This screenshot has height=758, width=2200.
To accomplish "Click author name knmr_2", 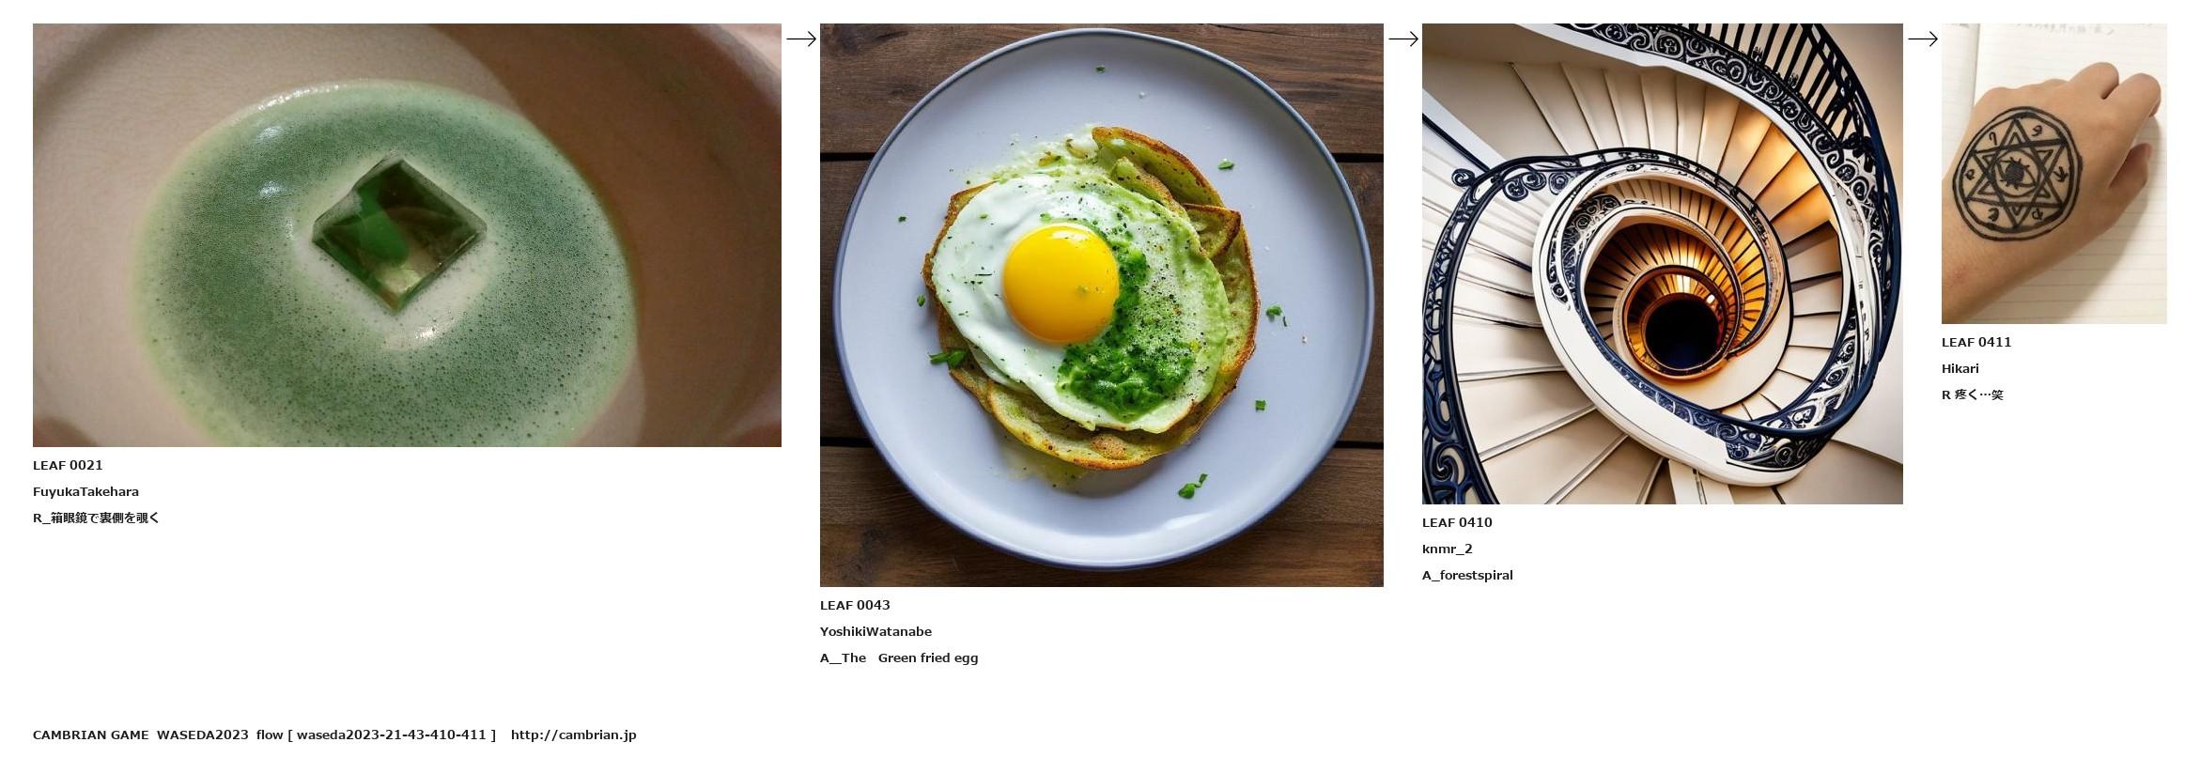I will tap(1448, 549).
